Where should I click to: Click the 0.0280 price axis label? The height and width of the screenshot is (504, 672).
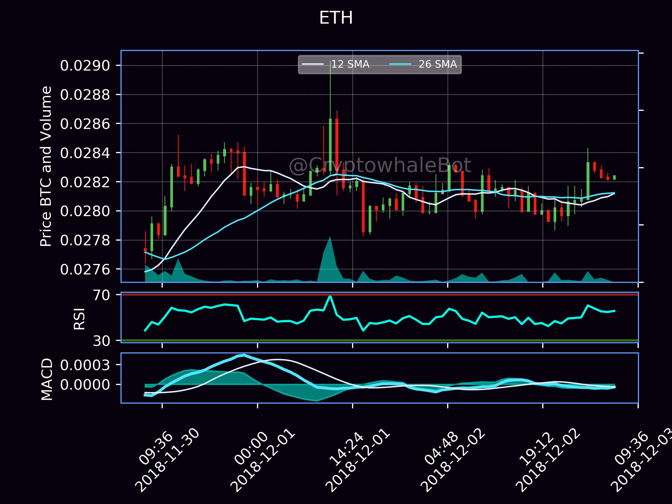(x=85, y=211)
